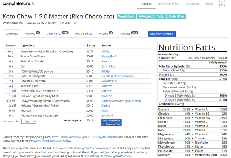Open the Nutrient Profiles navigation item
The image size is (231, 158).
168,4
